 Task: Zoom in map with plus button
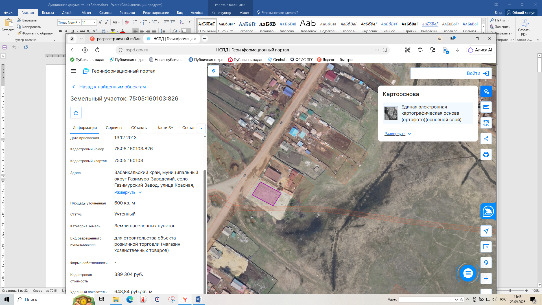click(486, 278)
